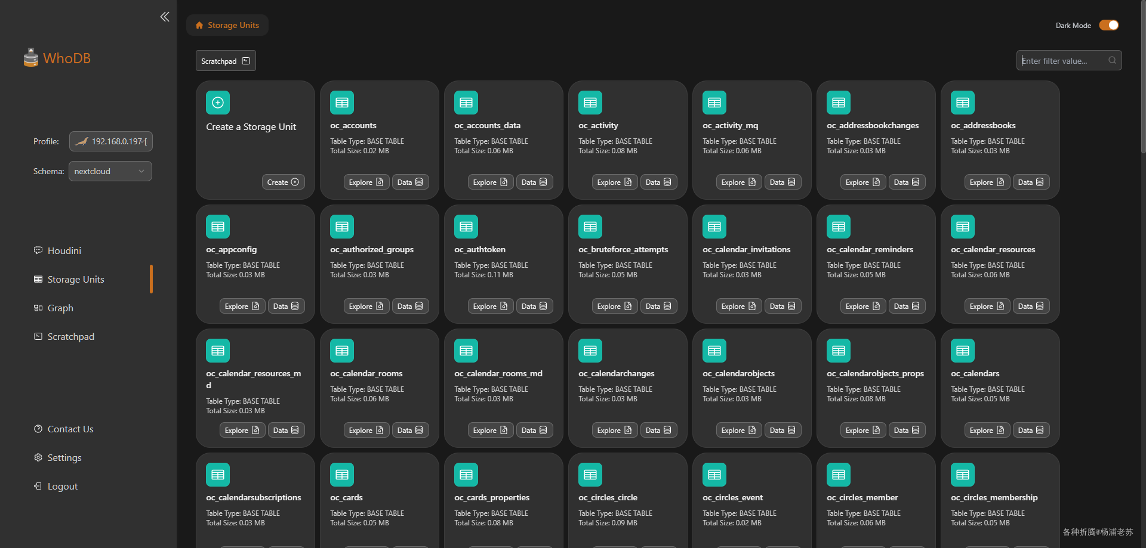Click the oc_calendar_invitations table icon

click(x=714, y=227)
